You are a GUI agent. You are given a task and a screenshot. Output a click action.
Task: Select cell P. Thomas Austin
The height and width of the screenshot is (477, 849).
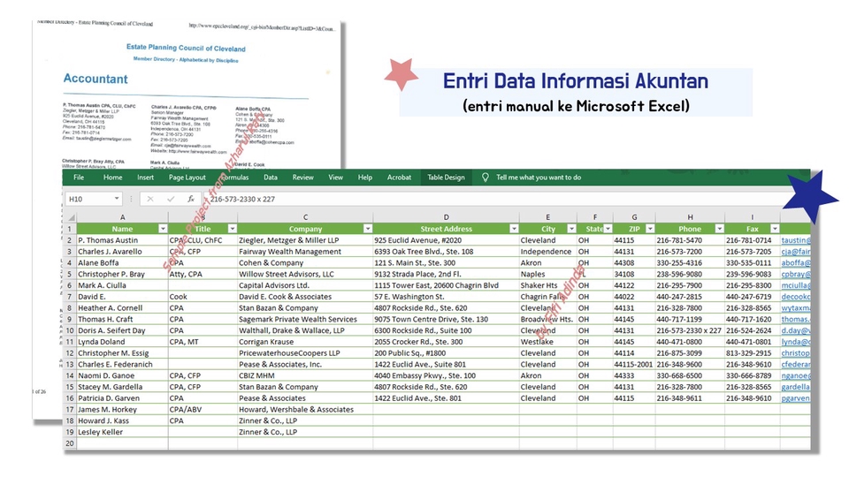coord(122,240)
